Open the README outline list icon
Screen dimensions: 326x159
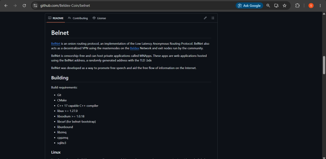pyautogui.click(x=213, y=18)
